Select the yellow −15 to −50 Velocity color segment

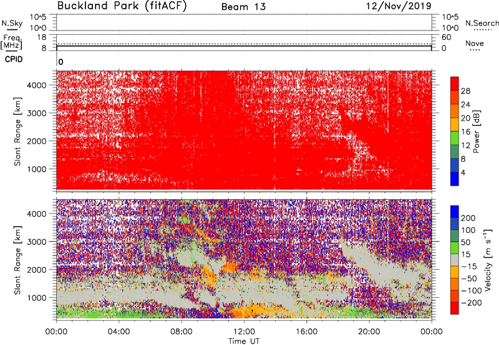(455, 272)
